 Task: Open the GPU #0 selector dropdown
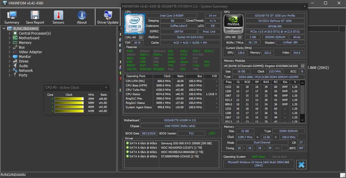(240, 37)
